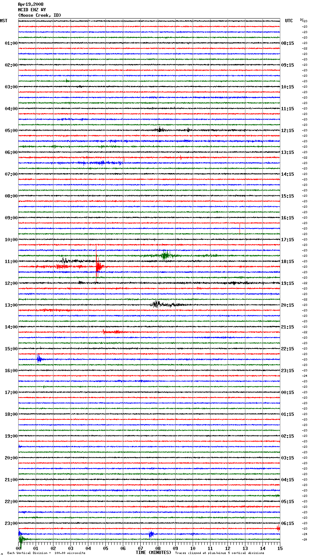Click the black event on the 05:00 trace
This screenshot has width=309, height=558.
point(160,129)
